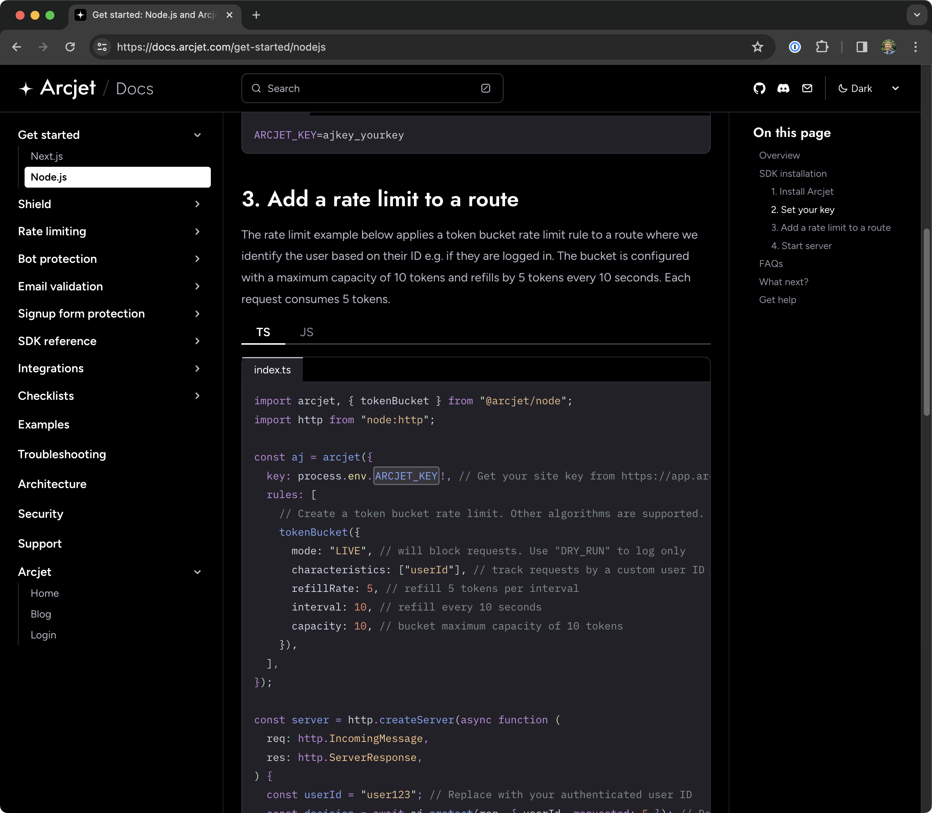The width and height of the screenshot is (932, 813).
Task: Bookmark page with the star icon
Action: 757,47
